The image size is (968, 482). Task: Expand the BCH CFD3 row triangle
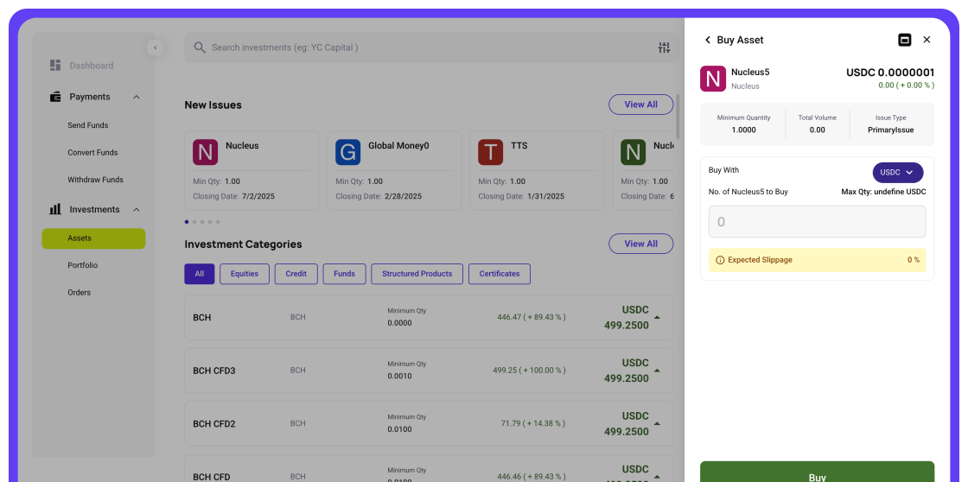[x=657, y=371]
